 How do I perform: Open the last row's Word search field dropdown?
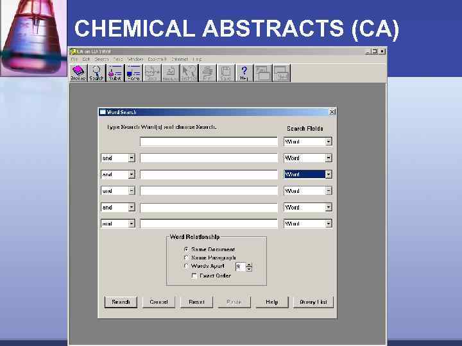tap(329, 224)
